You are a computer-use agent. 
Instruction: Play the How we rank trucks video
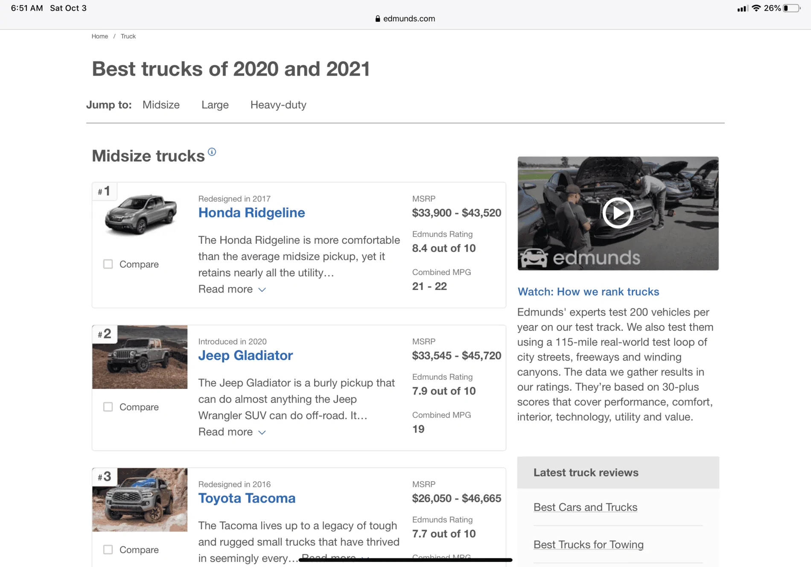click(618, 213)
